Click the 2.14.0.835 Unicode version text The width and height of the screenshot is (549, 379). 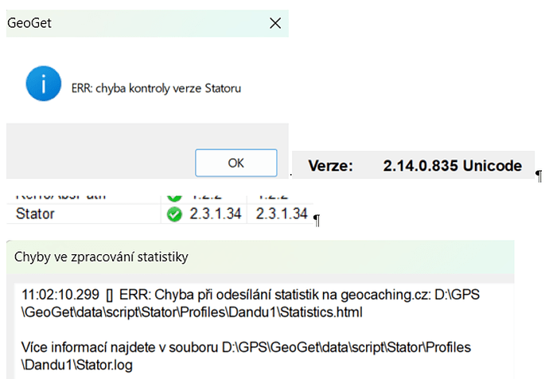(453, 166)
